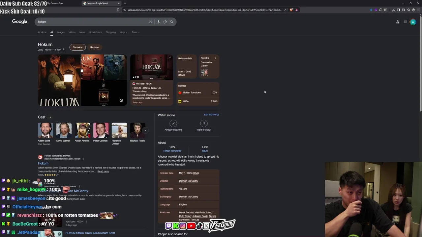Open Florence Ordesh cast photo

pos(119,130)
